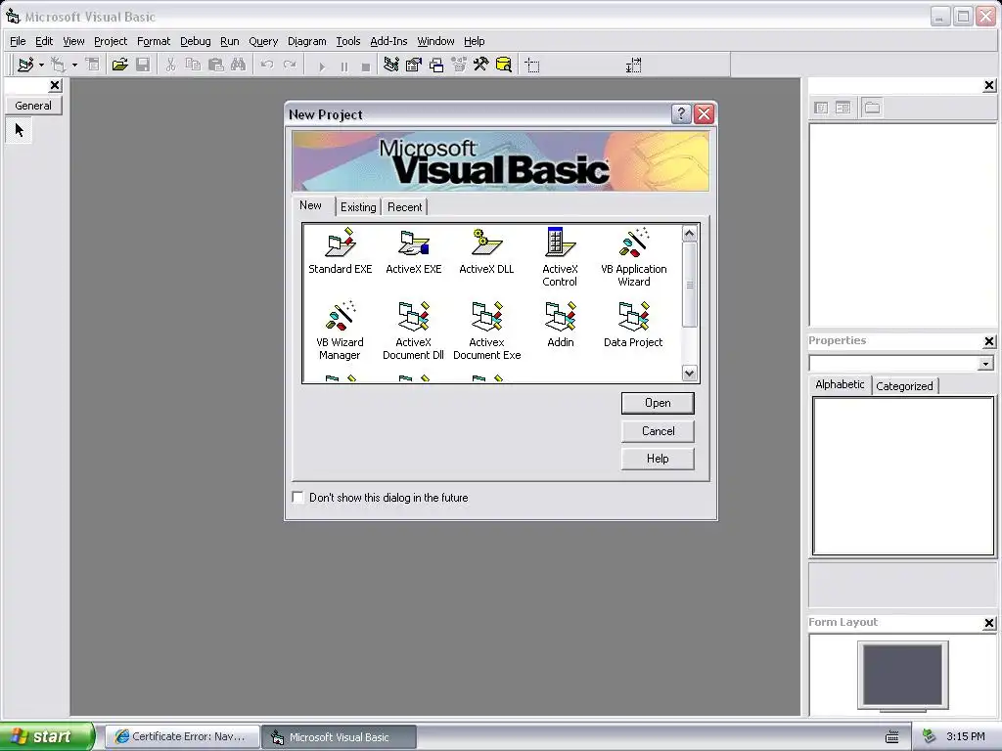Click the Open button in New Project
Screen dimensions: 1002x751
tap(658, 403)
